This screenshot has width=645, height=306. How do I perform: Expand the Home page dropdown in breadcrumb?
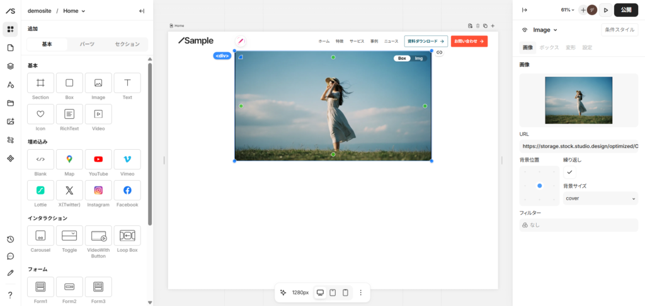coord(74,11)
